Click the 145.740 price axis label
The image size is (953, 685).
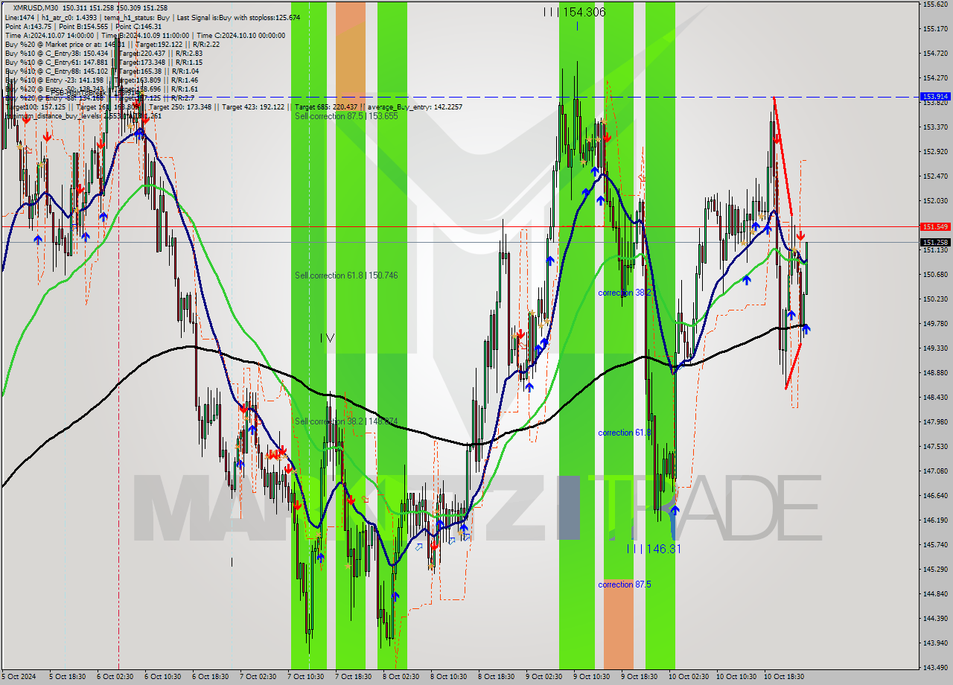pos(935,545)
